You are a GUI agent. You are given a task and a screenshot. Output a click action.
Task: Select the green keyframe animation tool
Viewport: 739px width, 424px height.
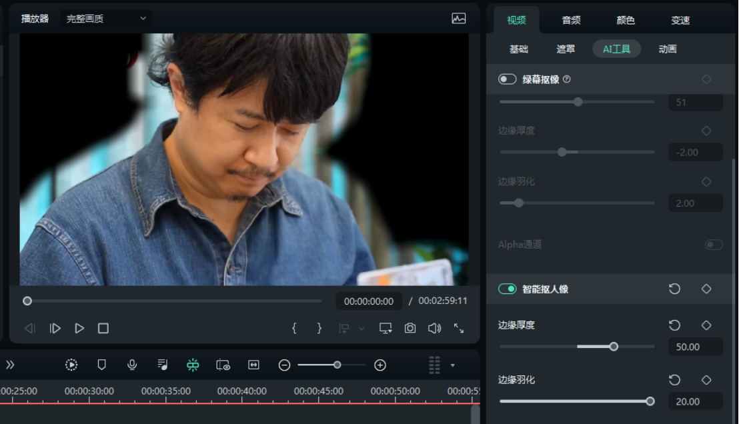(193, 365)
